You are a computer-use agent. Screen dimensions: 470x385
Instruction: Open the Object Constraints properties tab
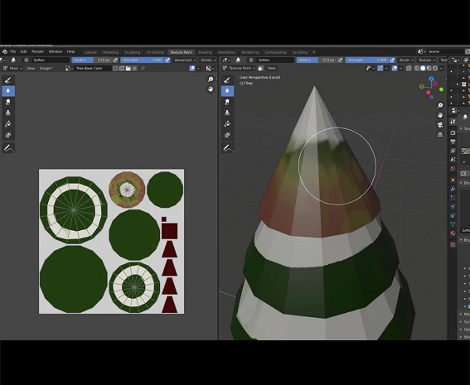(x=453, y=215)
